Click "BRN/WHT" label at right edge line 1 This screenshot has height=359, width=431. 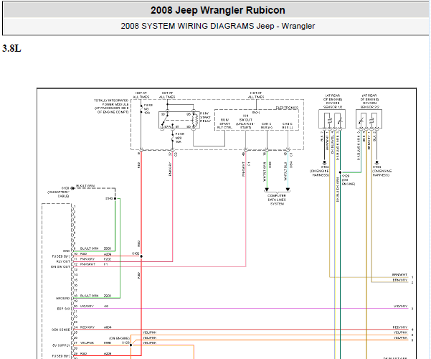(399, 275)
